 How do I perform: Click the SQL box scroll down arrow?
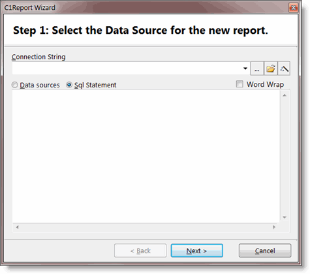(285, 217)
